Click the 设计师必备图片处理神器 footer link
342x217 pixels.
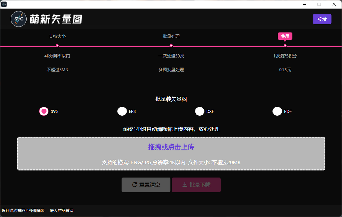pos(23,211)
